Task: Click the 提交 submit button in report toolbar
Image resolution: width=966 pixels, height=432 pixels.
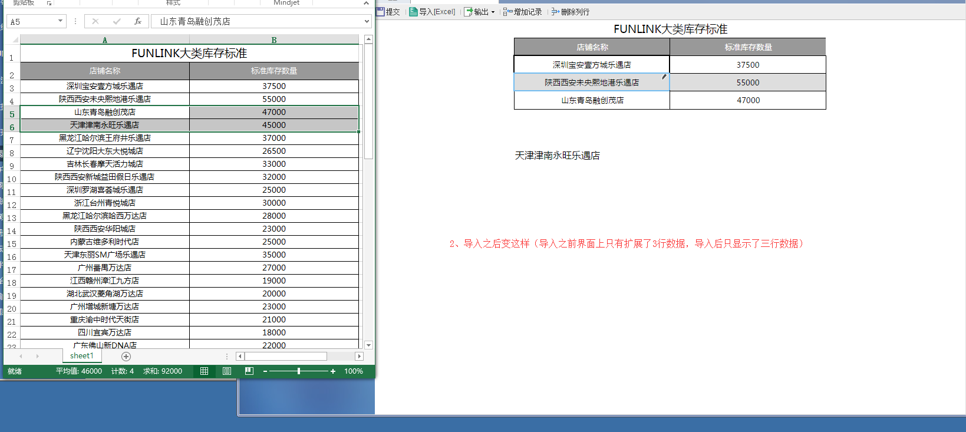Action: 388,12
